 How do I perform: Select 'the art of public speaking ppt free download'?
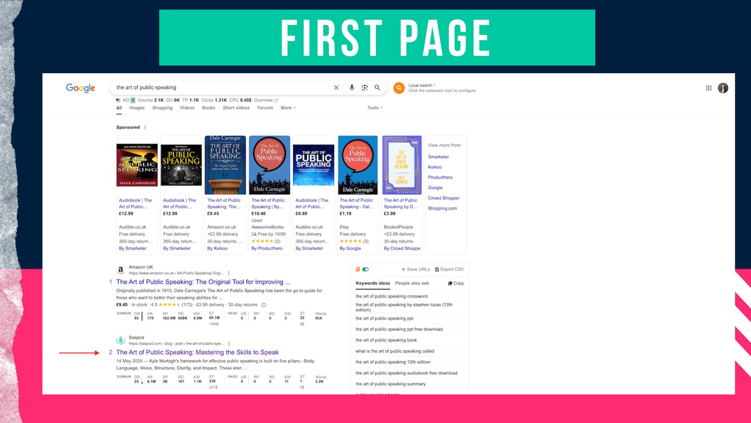[x=399, y=329]
